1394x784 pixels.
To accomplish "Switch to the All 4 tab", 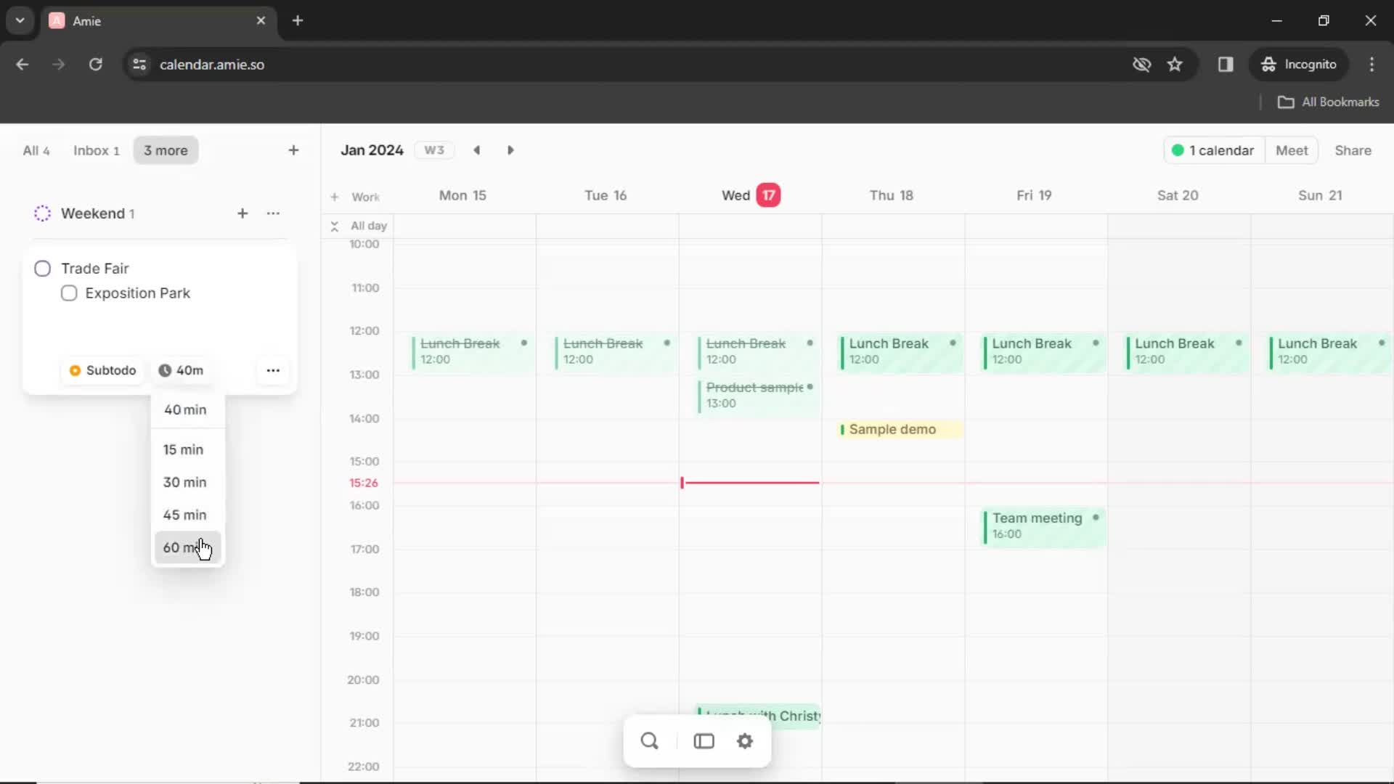I will [x=36, y=150].
